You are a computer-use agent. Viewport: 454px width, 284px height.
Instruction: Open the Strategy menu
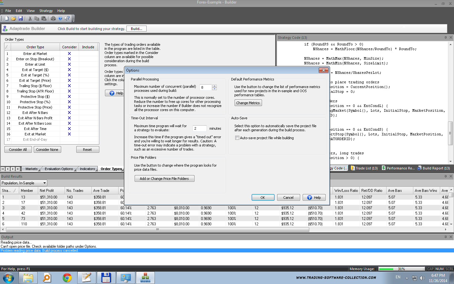pos(46,11)
